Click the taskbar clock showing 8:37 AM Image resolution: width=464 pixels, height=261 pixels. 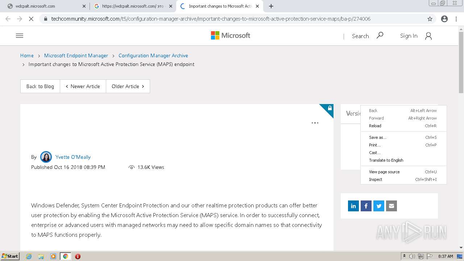tap(446, 256)
